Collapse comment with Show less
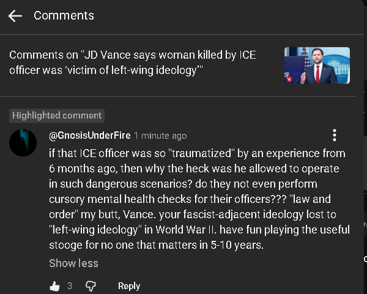Image resolution: width=367 pixels, height=294 pixels. [73, 263]
